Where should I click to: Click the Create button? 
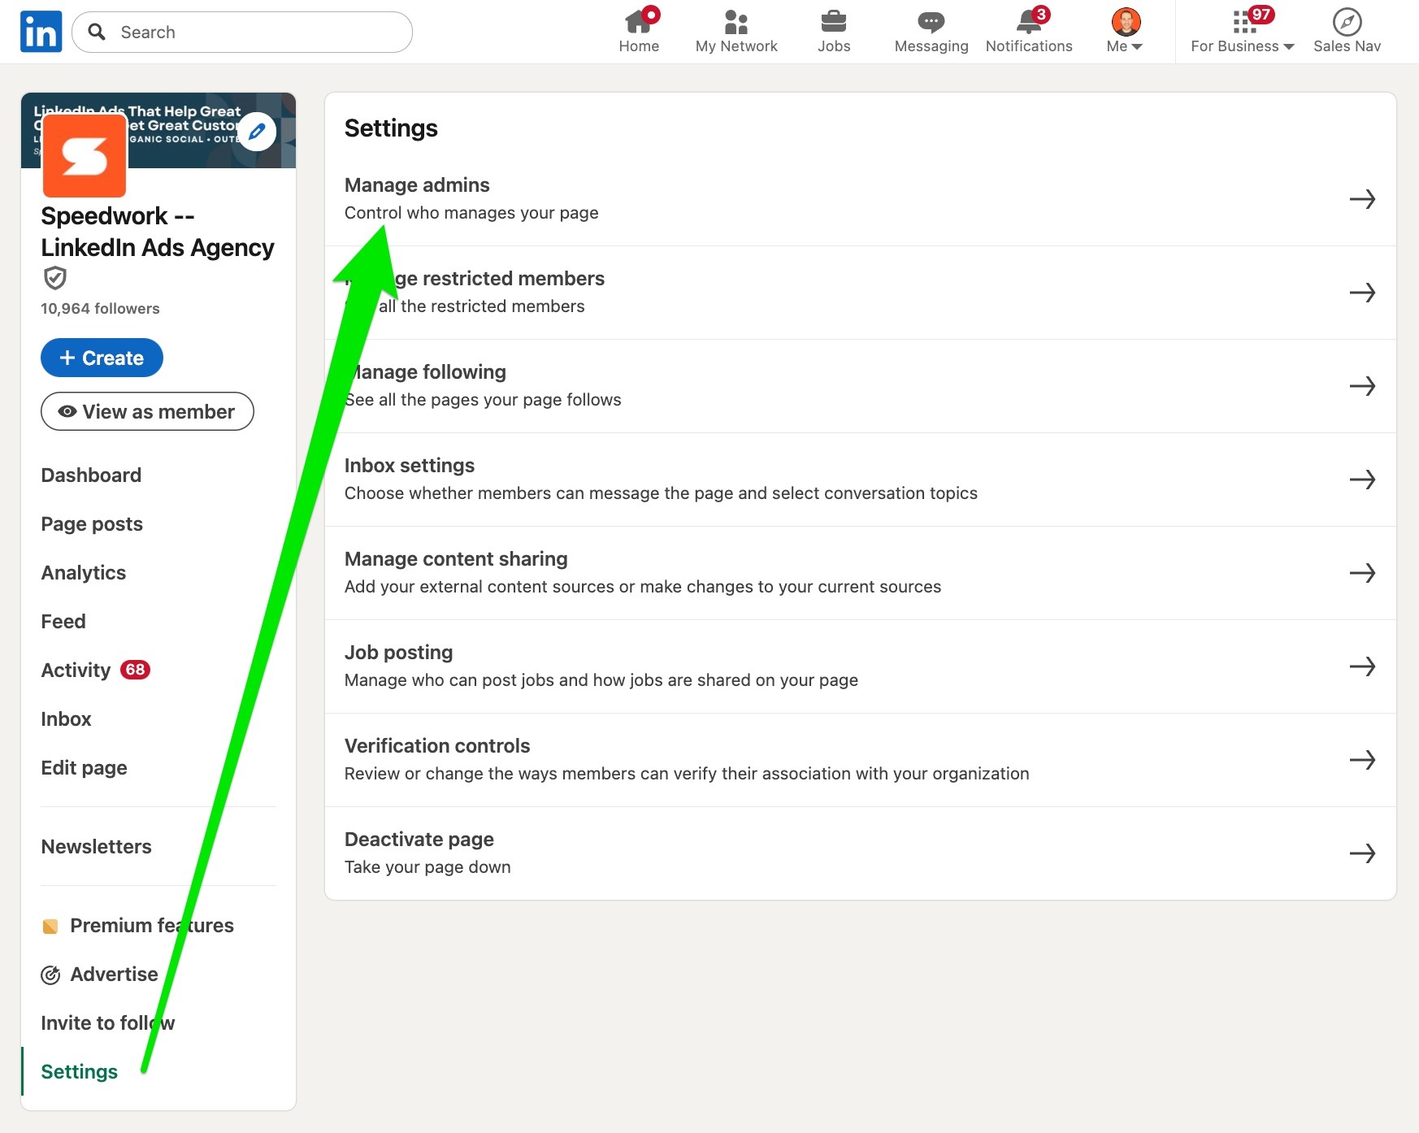tap(102, 358)
